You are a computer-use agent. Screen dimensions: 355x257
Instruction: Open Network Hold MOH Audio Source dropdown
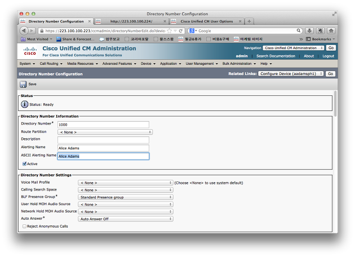pyautogui.click(x=126, y=212)
